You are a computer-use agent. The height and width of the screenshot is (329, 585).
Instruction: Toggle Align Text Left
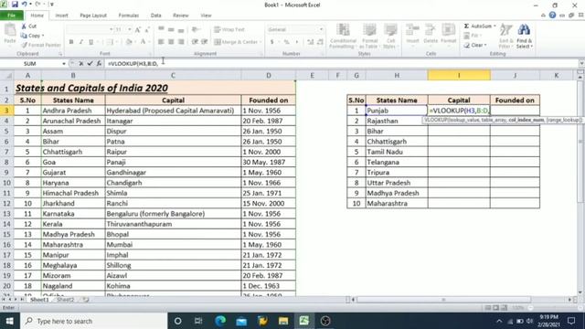coord(161,42)
